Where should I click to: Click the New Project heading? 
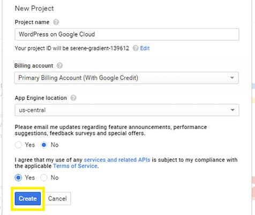[34, 9]
